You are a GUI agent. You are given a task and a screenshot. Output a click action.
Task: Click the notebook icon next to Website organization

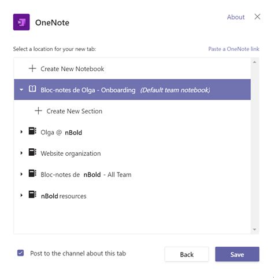(32, 152)
